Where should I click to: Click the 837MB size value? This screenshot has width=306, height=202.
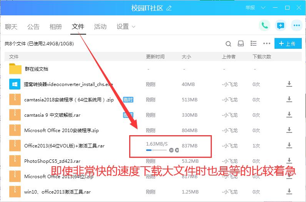click(190, 146)
